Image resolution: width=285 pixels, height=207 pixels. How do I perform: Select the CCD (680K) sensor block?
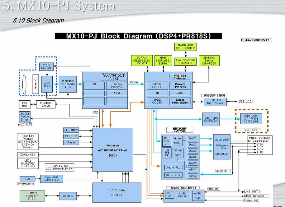[x=47, y=84]
